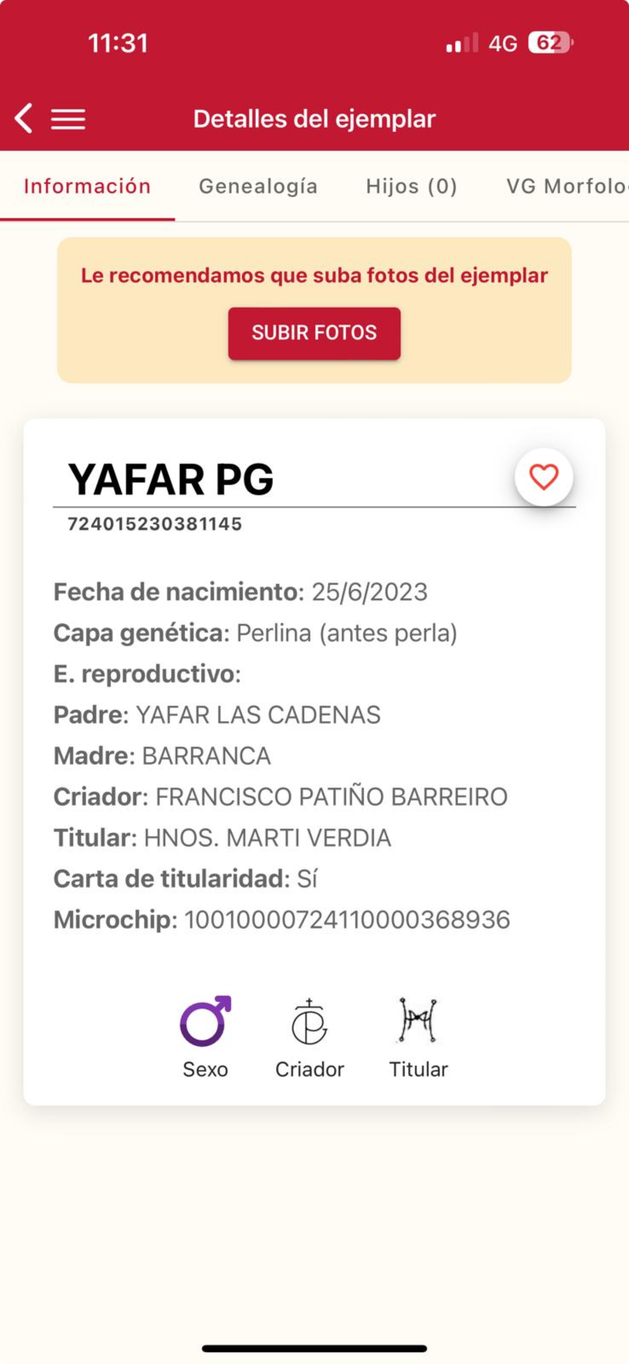Open the father YAFAR LAS CADENAS
Viewport: 629px width, 1364px height.
(258, 715)
